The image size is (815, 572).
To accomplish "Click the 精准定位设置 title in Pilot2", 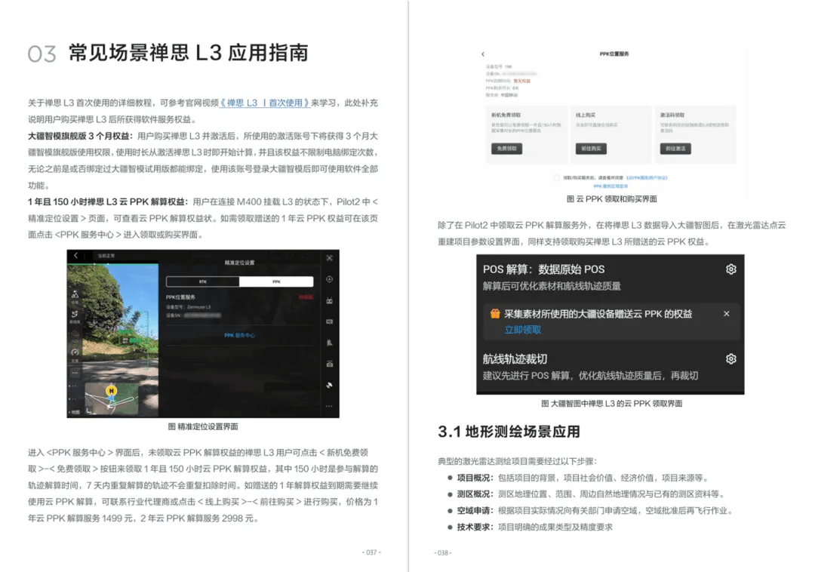I will [x=240, y=263].
